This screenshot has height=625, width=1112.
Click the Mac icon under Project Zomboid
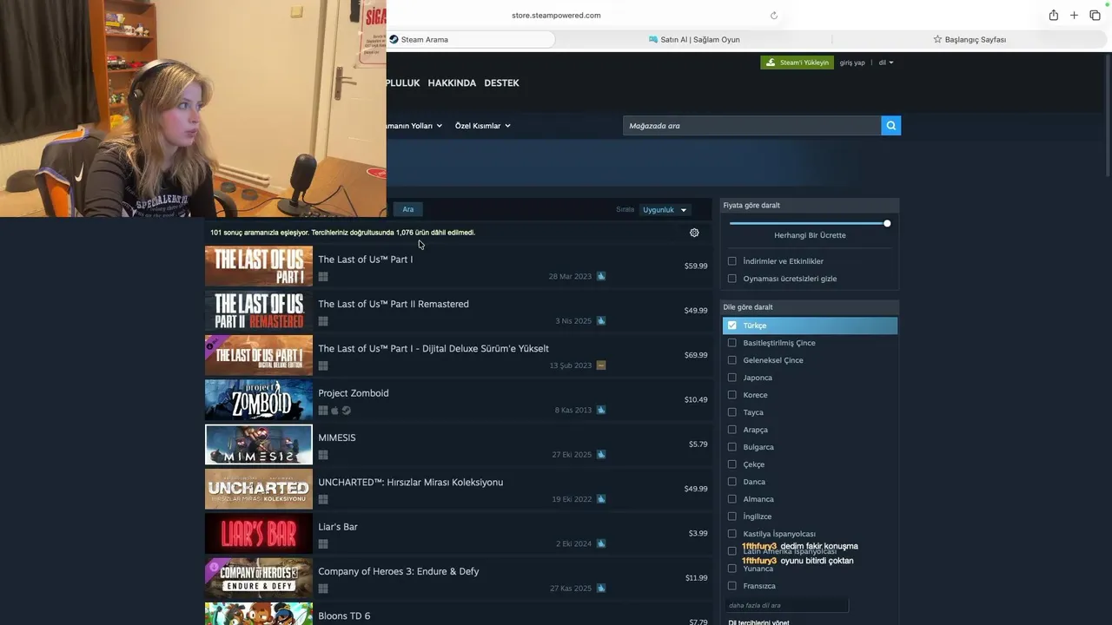334,411
